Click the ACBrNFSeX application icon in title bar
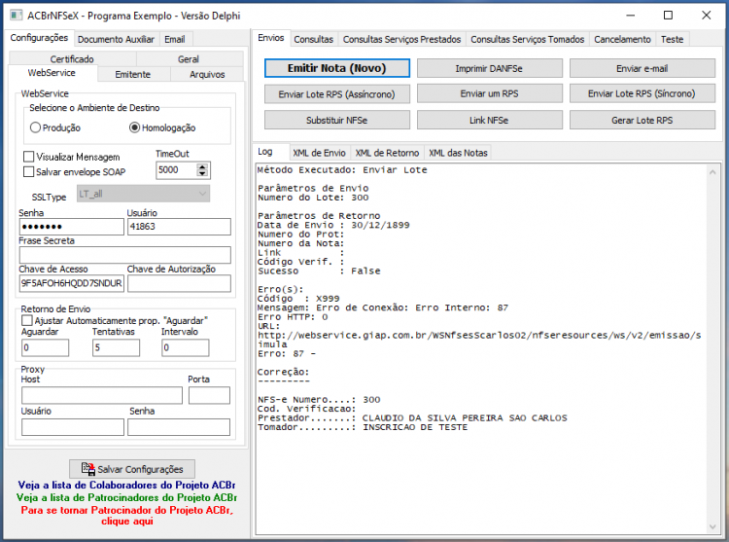 (x=16, y=16)
